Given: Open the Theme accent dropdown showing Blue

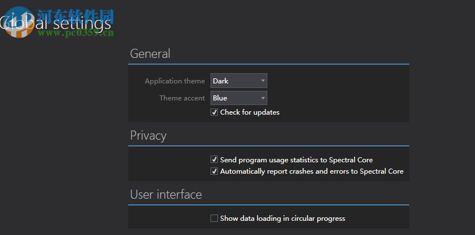Looking at the screenshot, I should click(239, 98).
